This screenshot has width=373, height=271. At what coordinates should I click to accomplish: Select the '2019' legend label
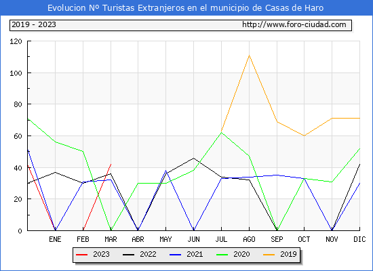288,254
